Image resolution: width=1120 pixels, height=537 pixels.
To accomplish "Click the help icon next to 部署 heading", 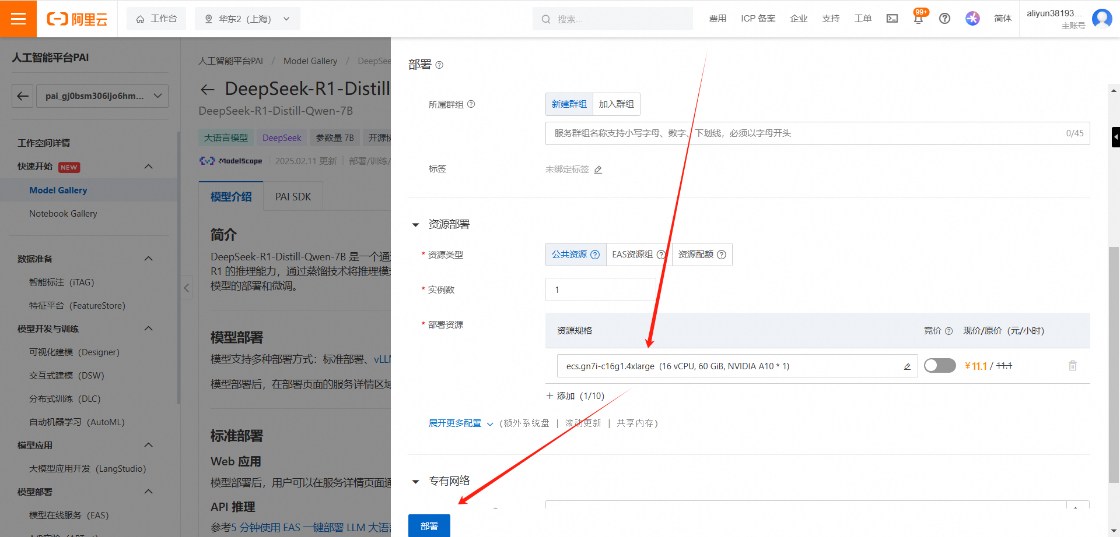I will point(439,65).
